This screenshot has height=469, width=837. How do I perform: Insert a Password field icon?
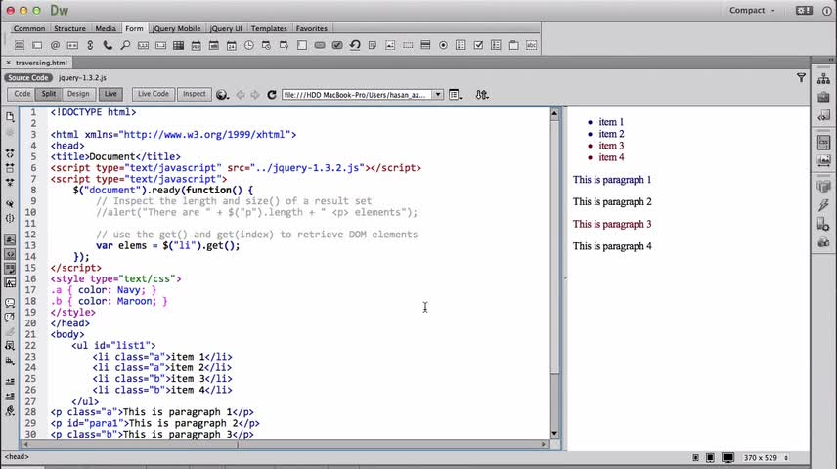pyautogui.click(x=72, y=45)
